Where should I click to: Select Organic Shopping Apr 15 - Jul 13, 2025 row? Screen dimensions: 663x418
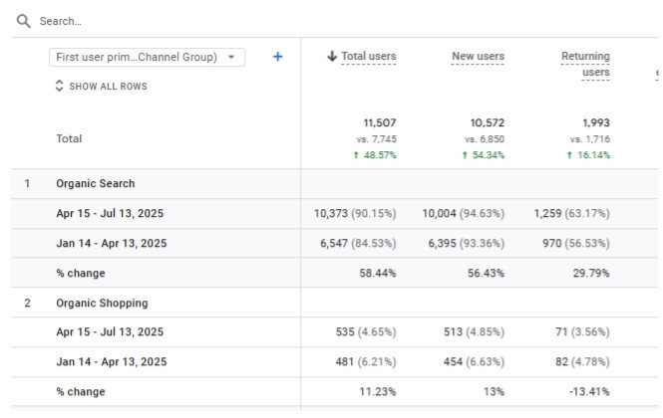pyautogui.click(x=111, y=332)
